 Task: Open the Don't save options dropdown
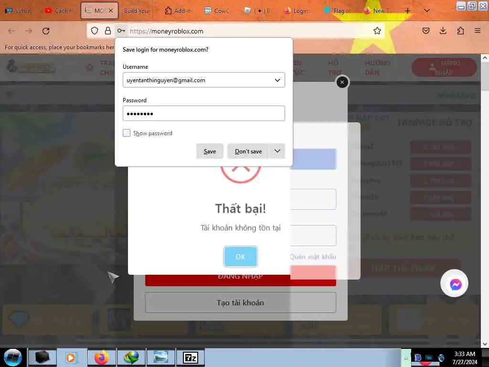click(277, 151)
